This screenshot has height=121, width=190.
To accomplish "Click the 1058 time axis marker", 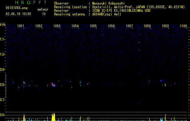I will pos(147,26).
